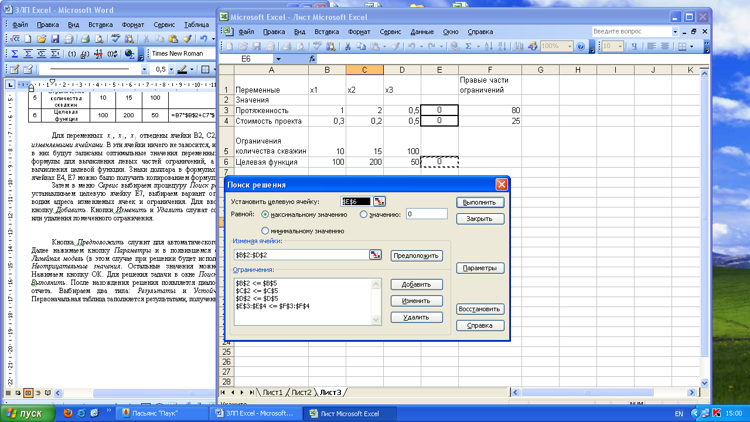Click the Параметры button

(480, 268)
